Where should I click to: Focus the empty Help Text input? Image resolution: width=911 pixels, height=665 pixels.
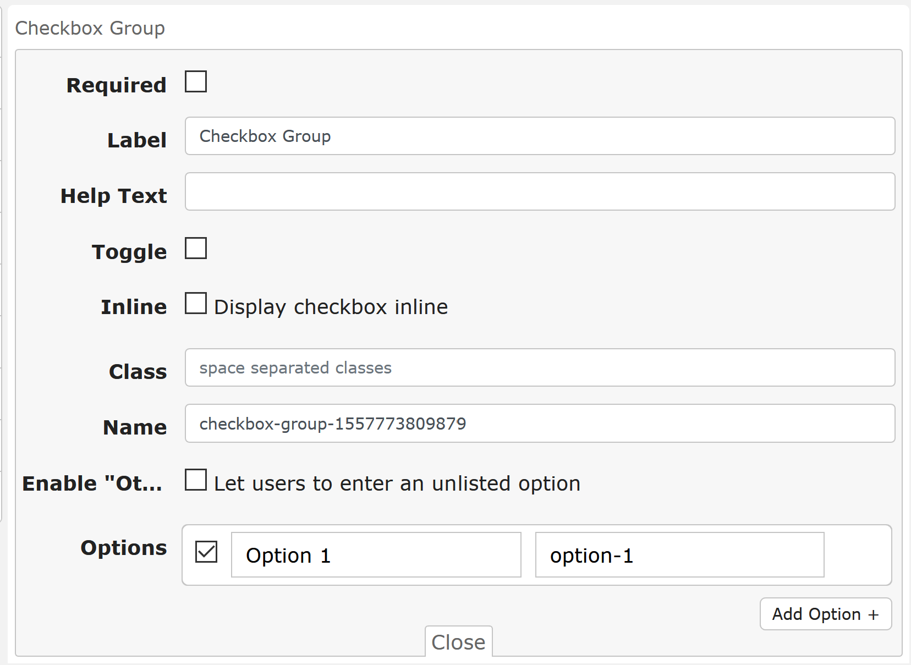point(540,191)
